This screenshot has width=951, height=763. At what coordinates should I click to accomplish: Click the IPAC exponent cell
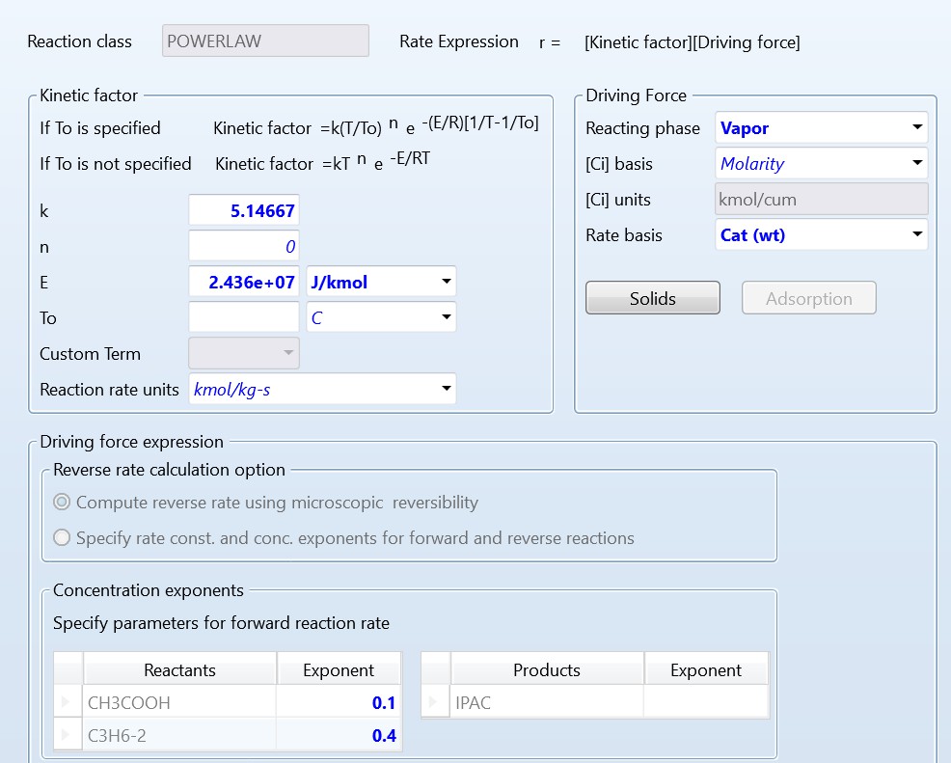tap(706, 703)
